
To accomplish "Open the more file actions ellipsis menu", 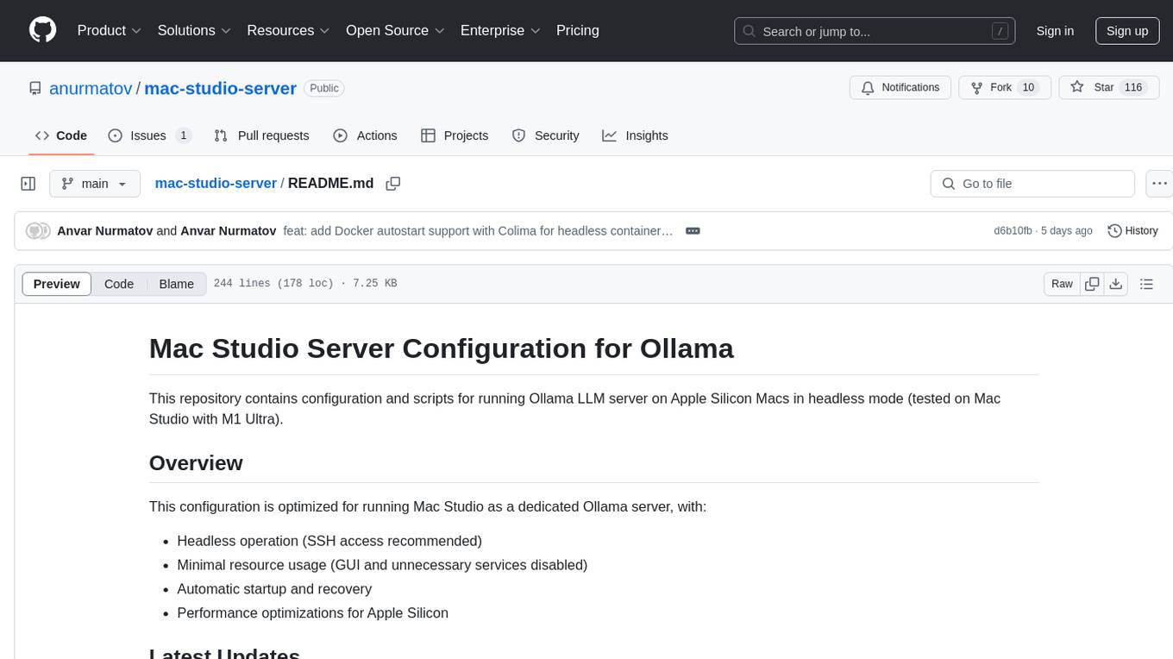I will point(1160,184).
